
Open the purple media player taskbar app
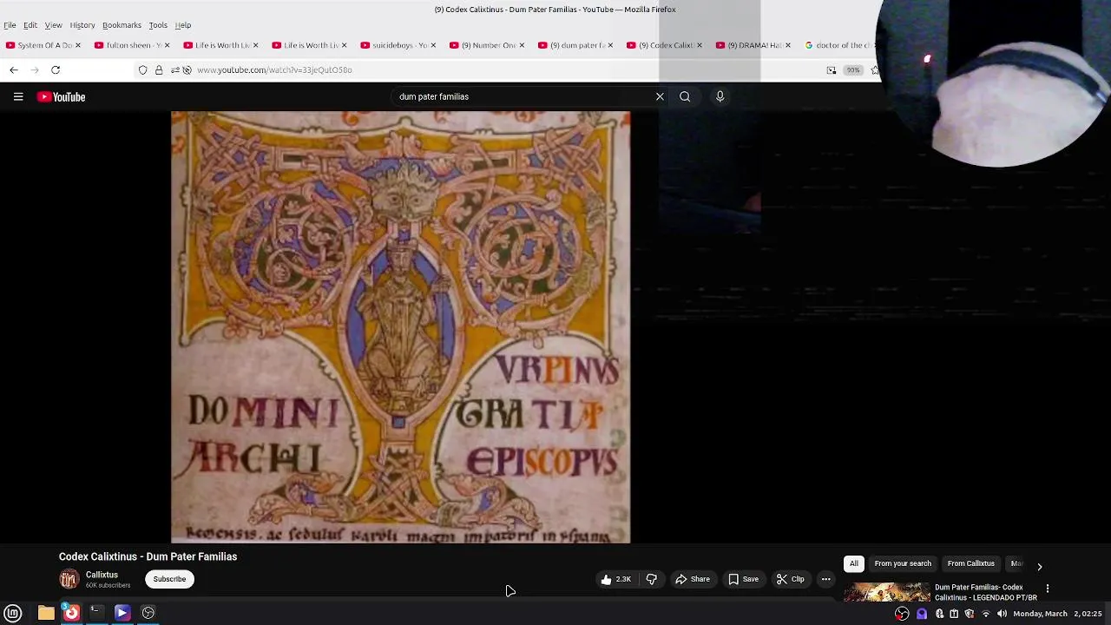pos(122,613)
